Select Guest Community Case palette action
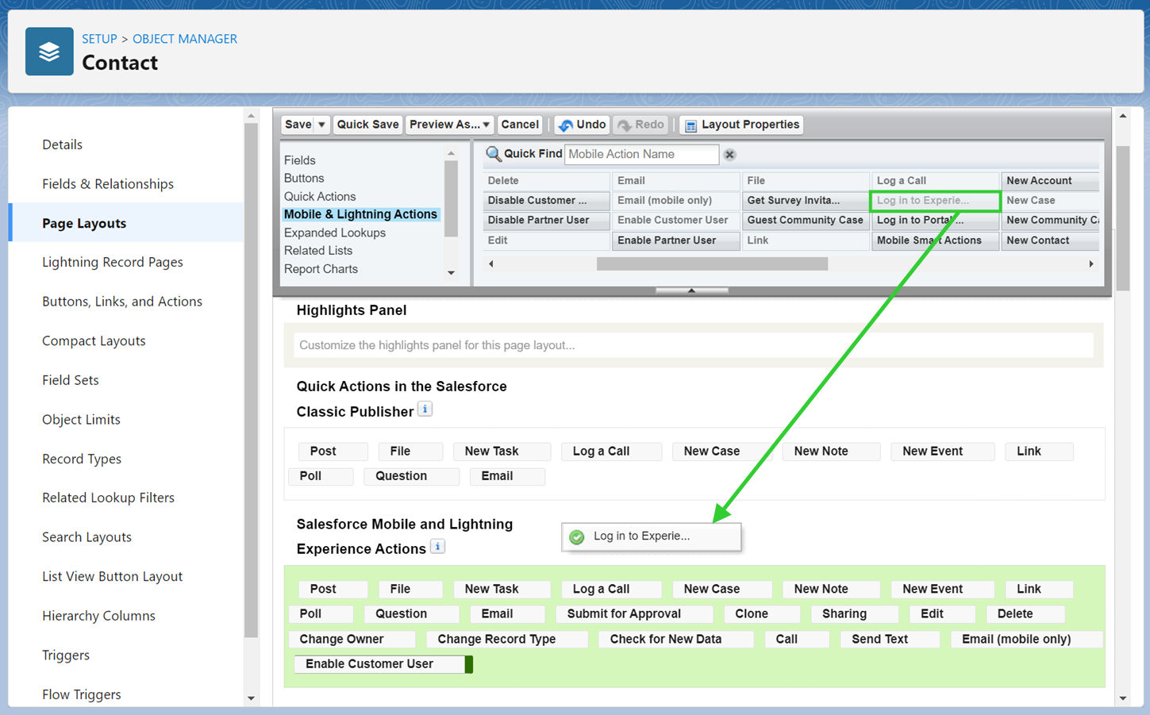Screen dimensions: 1150x715 pyautogui.click(x=805, y=221)
